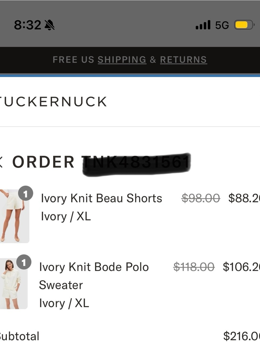The height and width of the screenshot is (347, 260).
Task: Tap the 8:32 status bar clock
Action: [28, 25]
